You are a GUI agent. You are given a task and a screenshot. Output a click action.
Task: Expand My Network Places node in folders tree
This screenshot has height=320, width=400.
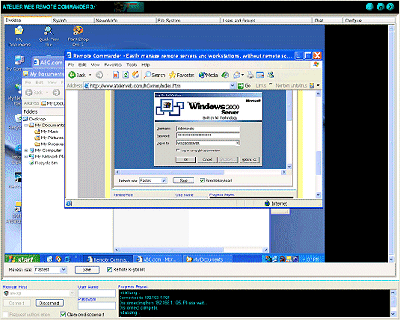26,157
